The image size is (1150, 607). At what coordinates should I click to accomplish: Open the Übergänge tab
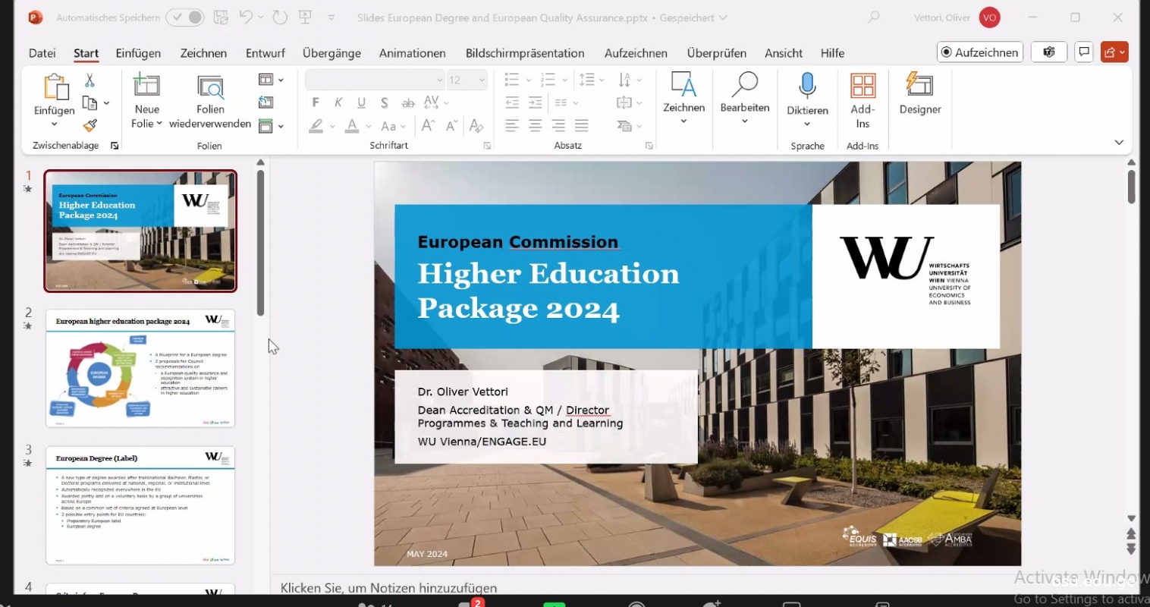331,53
